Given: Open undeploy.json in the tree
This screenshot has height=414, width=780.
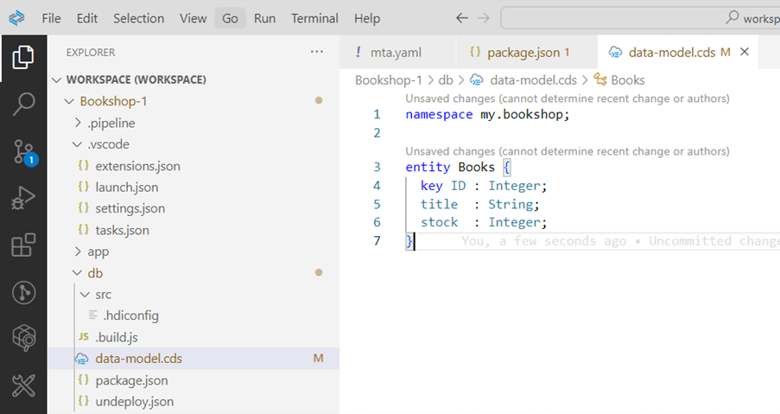Looking at the screenshot, I should coord(134,402).
